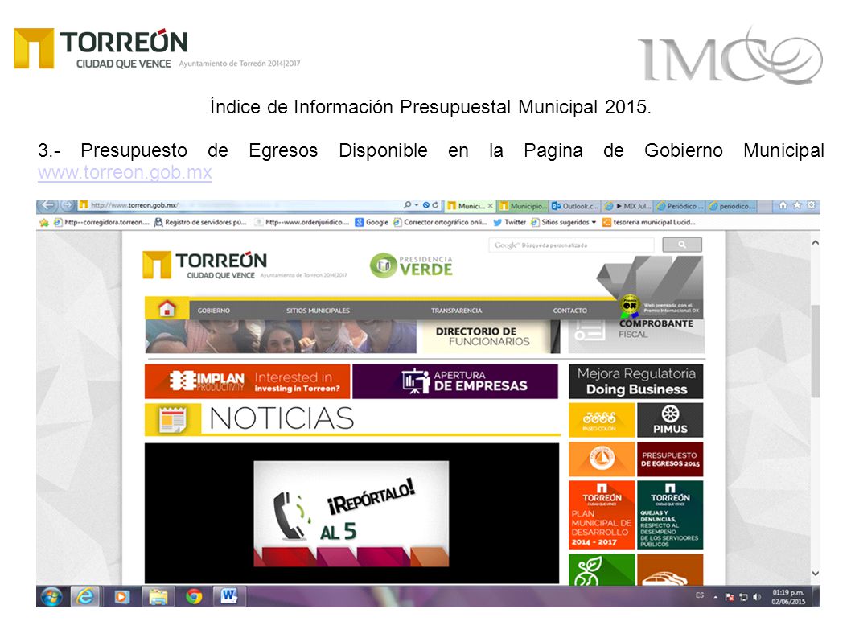Open the browser Tools gear icon
This screenshot has width=851, height=638.
coord(811,205)
